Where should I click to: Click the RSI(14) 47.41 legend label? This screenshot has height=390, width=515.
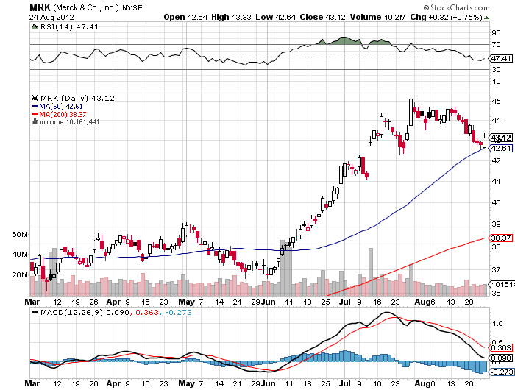[x=69, y=27]
